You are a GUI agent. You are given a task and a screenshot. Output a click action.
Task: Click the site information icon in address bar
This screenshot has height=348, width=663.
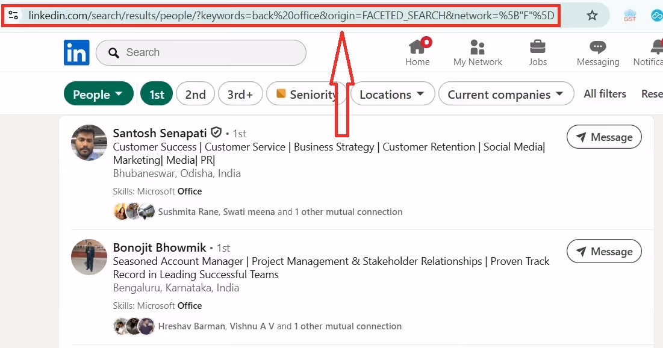point(13,16)
